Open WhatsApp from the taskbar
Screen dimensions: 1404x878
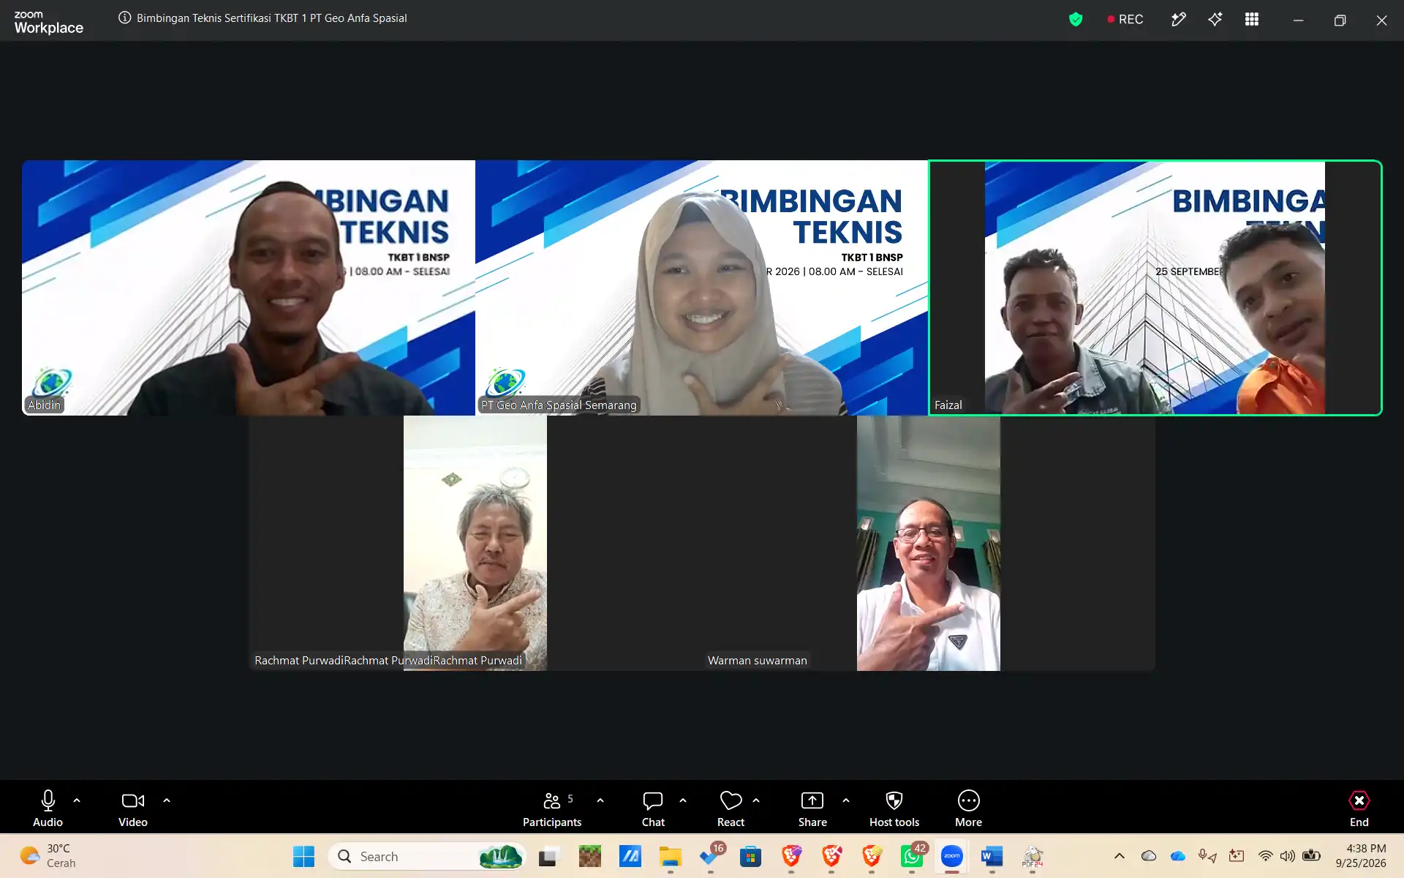click(x=912, y=856)
